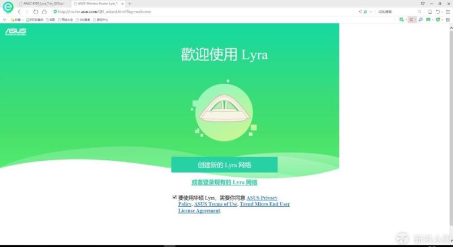Click the page vertical scrollbar
Image resolution: width=453 pixels, height=247 pixels.
coord(451,127)
